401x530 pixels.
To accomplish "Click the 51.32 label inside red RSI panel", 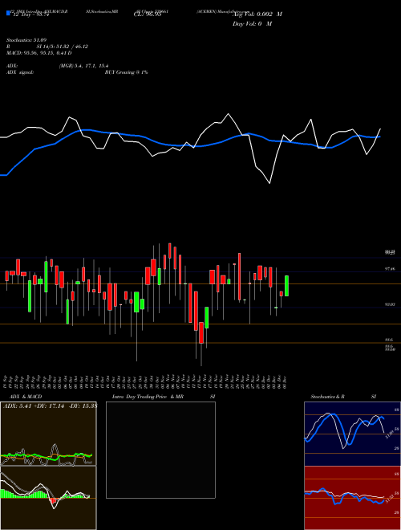I will [x=390, y=499].
